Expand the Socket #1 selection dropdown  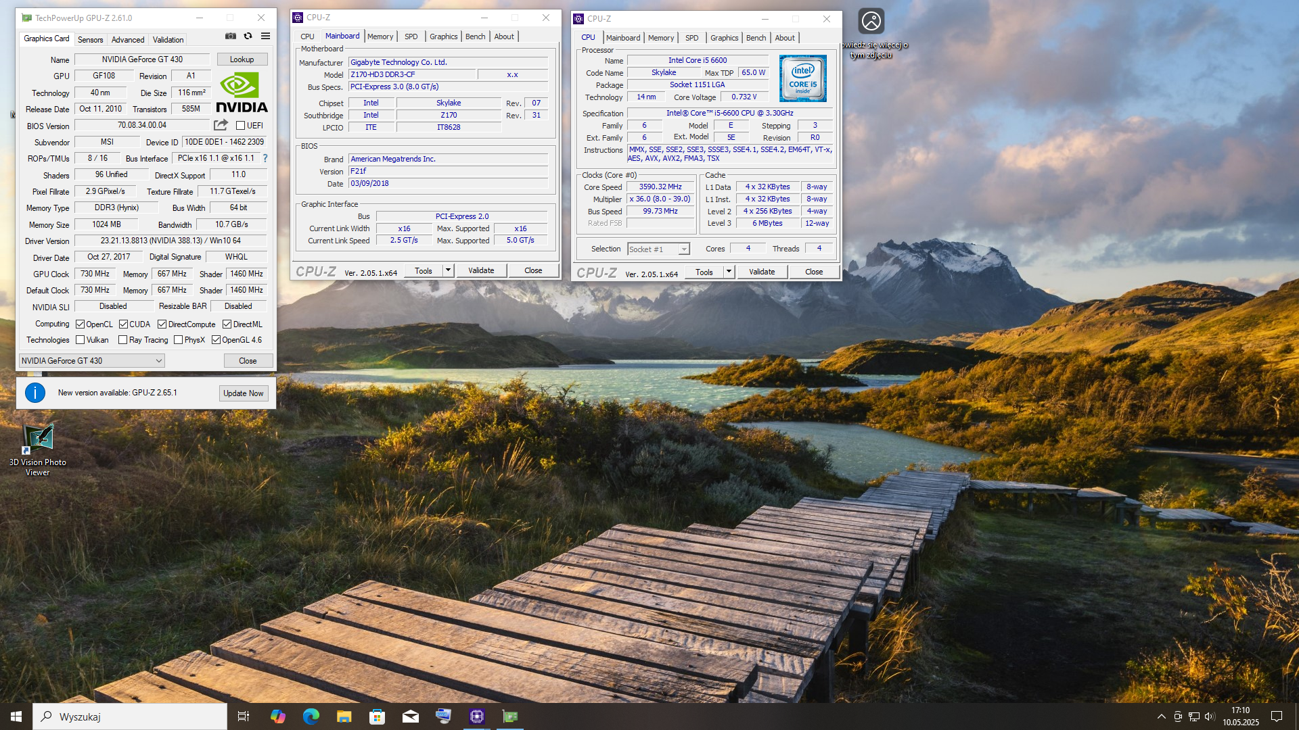(x=683, y=249)
